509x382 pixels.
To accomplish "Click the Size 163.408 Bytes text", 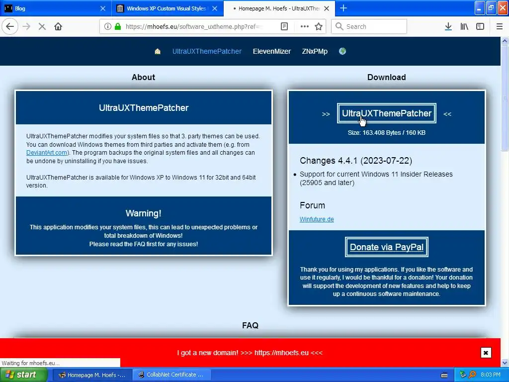I will tap(387, 132).
